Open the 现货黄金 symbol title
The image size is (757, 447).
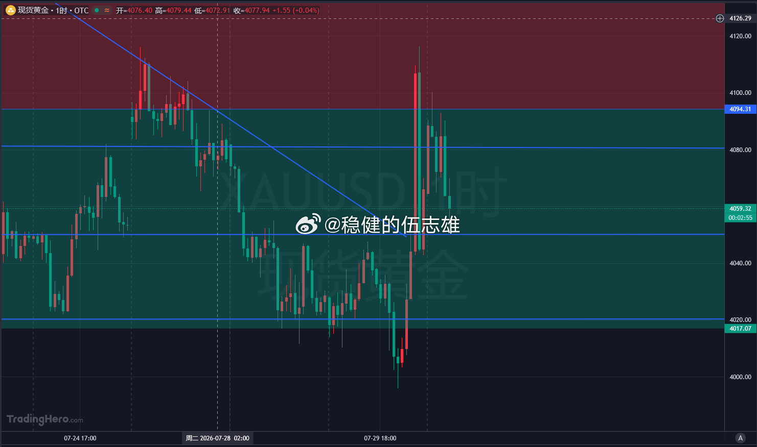click(x=33, y=10)
